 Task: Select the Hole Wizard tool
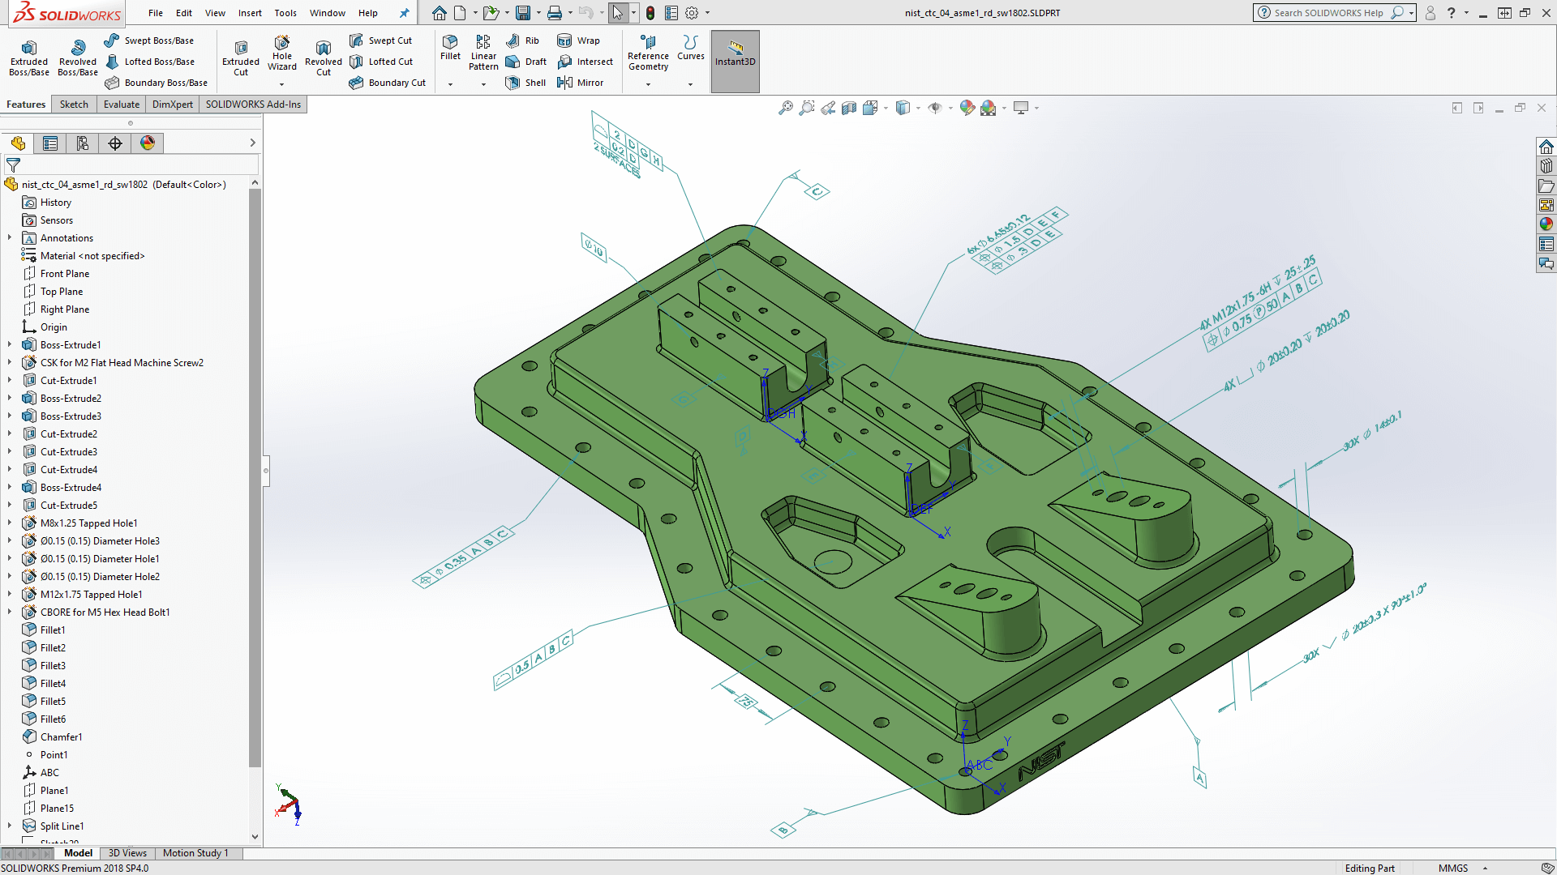pyautogui.click(x=279, y=51)
